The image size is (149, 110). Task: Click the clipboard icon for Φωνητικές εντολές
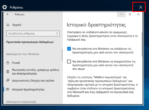8,71
